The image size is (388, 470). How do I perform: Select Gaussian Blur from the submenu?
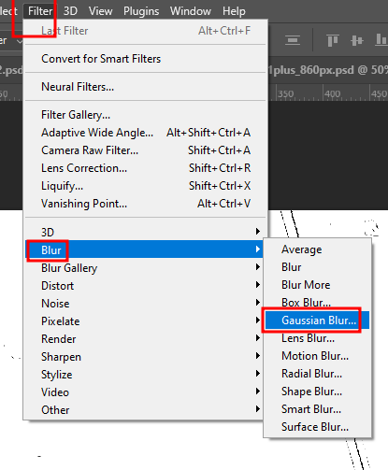317,320
